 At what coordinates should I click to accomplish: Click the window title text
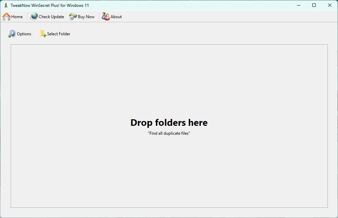pos(50,5)
